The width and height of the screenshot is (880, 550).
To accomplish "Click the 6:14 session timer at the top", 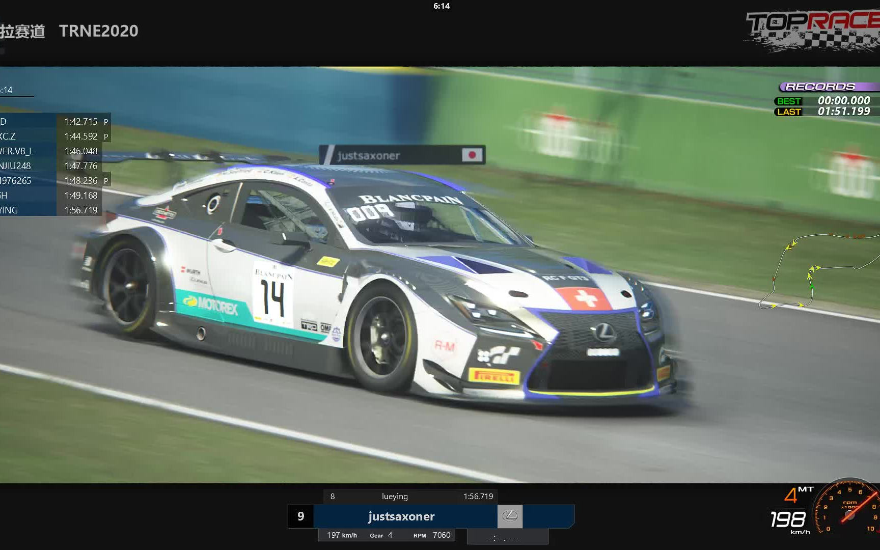I will (442, 6).
